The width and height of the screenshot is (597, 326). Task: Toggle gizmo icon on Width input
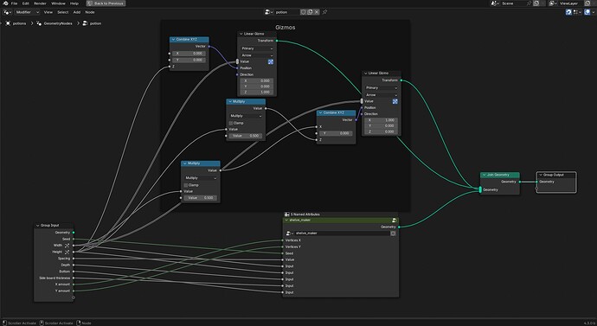[x=67, y=246]
